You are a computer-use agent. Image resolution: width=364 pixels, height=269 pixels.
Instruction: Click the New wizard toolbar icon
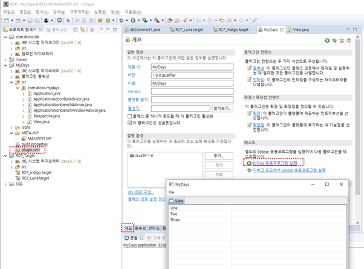(x=6, y=21)
